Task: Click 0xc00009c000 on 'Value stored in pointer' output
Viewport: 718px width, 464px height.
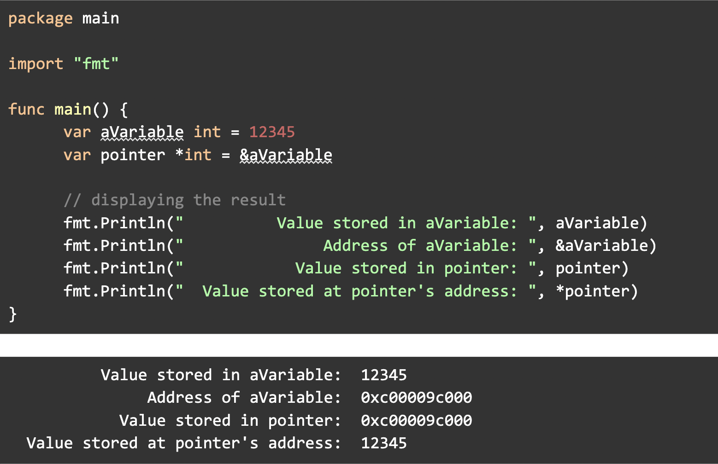Action: tap(417, 421)
